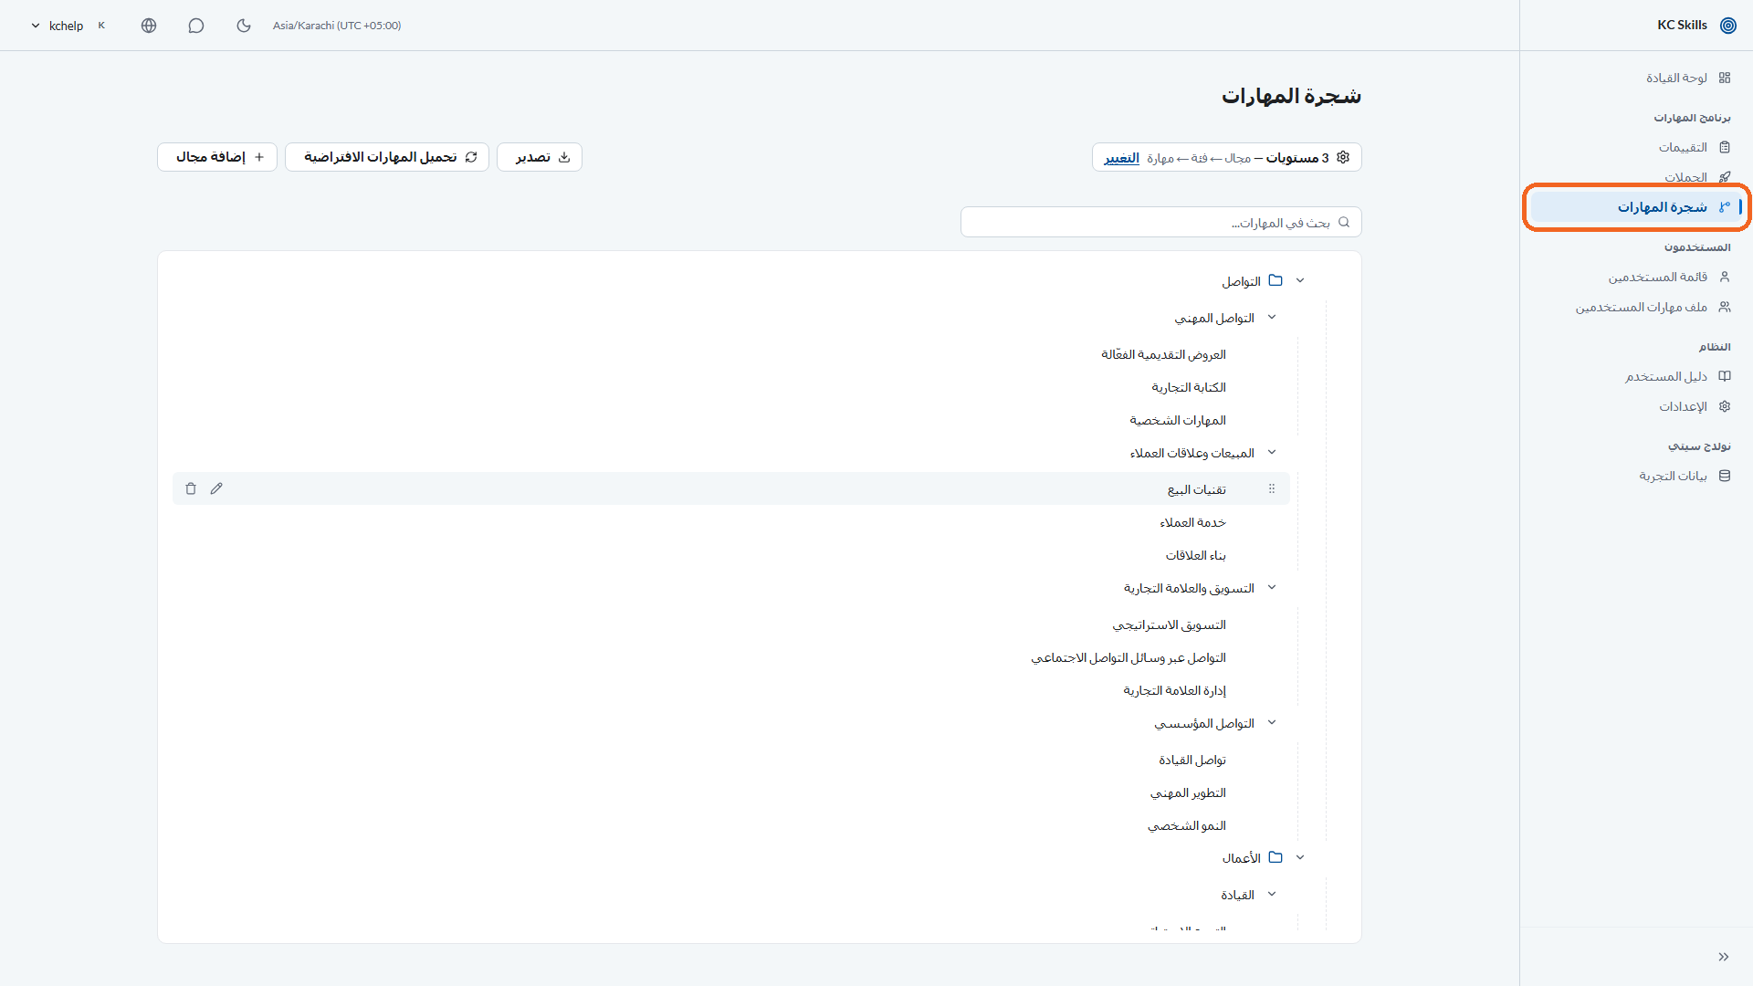
Task: Select the إدارة العلامة التجارية skill
Action: [1174, 690]
